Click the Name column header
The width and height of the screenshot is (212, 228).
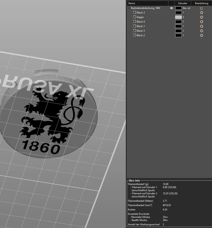[x=147, y=3]
